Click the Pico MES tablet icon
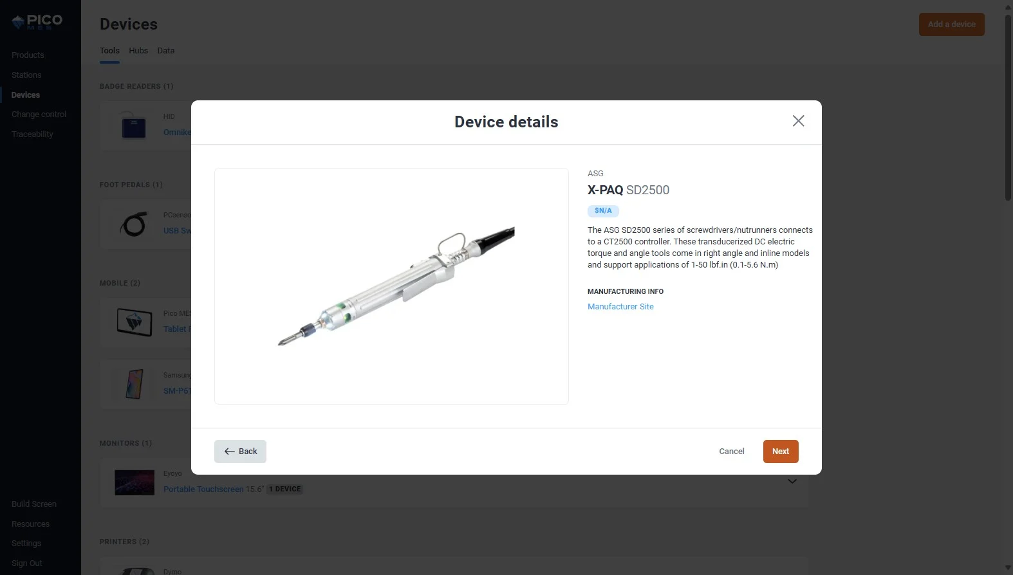Screen dimensions: 1013x575 click(135, 322)
